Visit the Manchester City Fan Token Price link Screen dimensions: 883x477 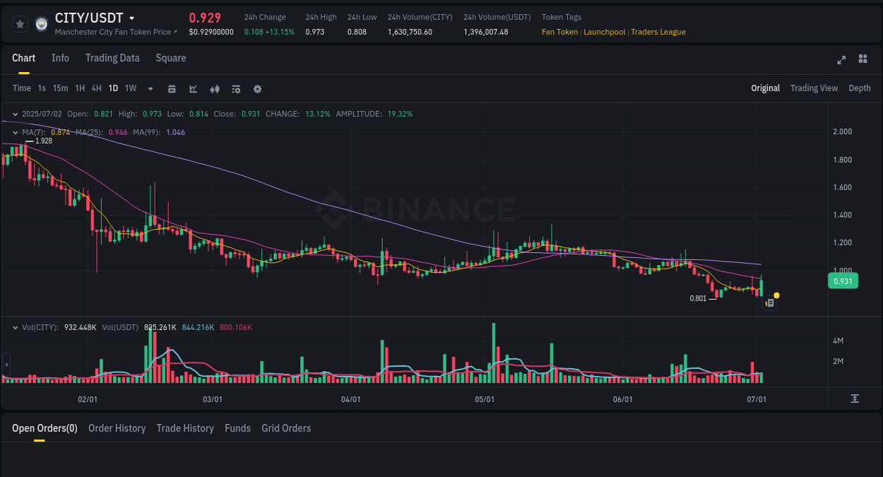point(115,32)
